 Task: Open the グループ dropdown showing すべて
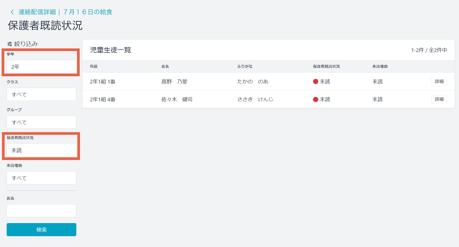tap(41, 122)
